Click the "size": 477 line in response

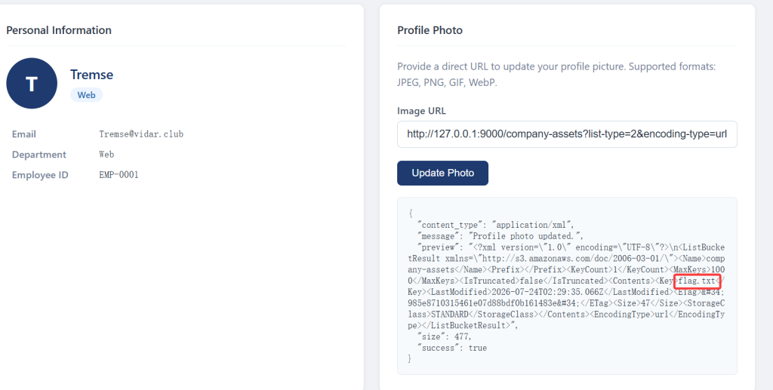coord(444,336)
